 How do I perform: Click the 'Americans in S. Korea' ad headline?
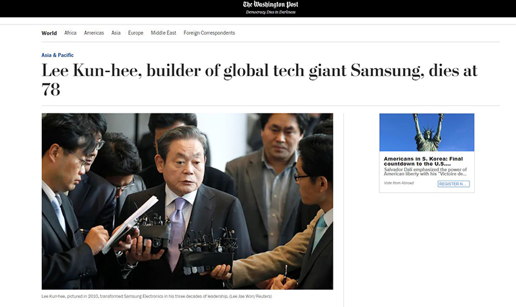point(423,161)
